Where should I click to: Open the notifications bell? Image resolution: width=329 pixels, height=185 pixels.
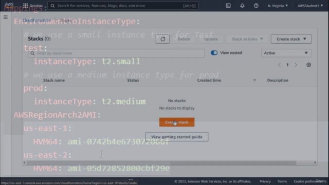(242, 6)
